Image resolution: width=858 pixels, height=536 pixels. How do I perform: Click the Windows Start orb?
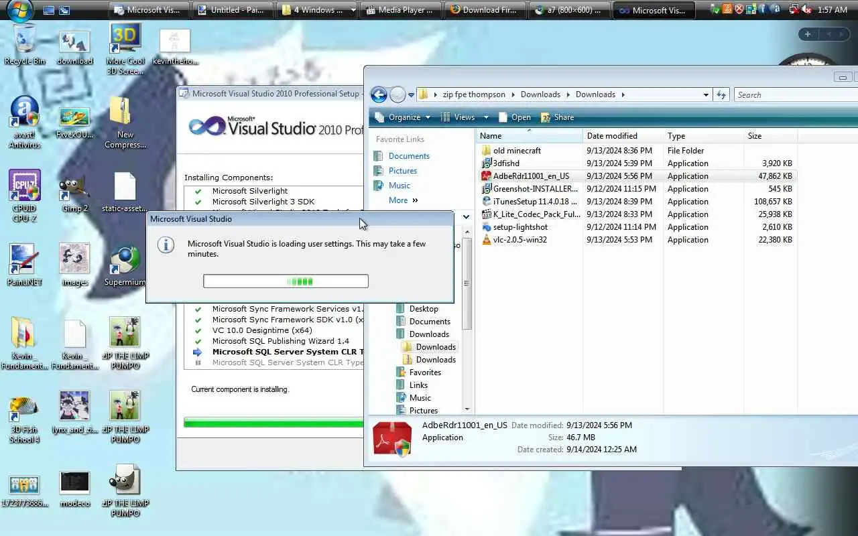pyautogui.click(x=19, y=10)
